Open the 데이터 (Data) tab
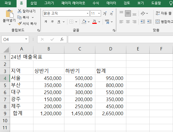Viewport: 173px width, 132px height. point(111,3)
